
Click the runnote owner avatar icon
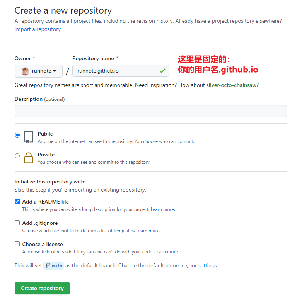coord(25,71)
